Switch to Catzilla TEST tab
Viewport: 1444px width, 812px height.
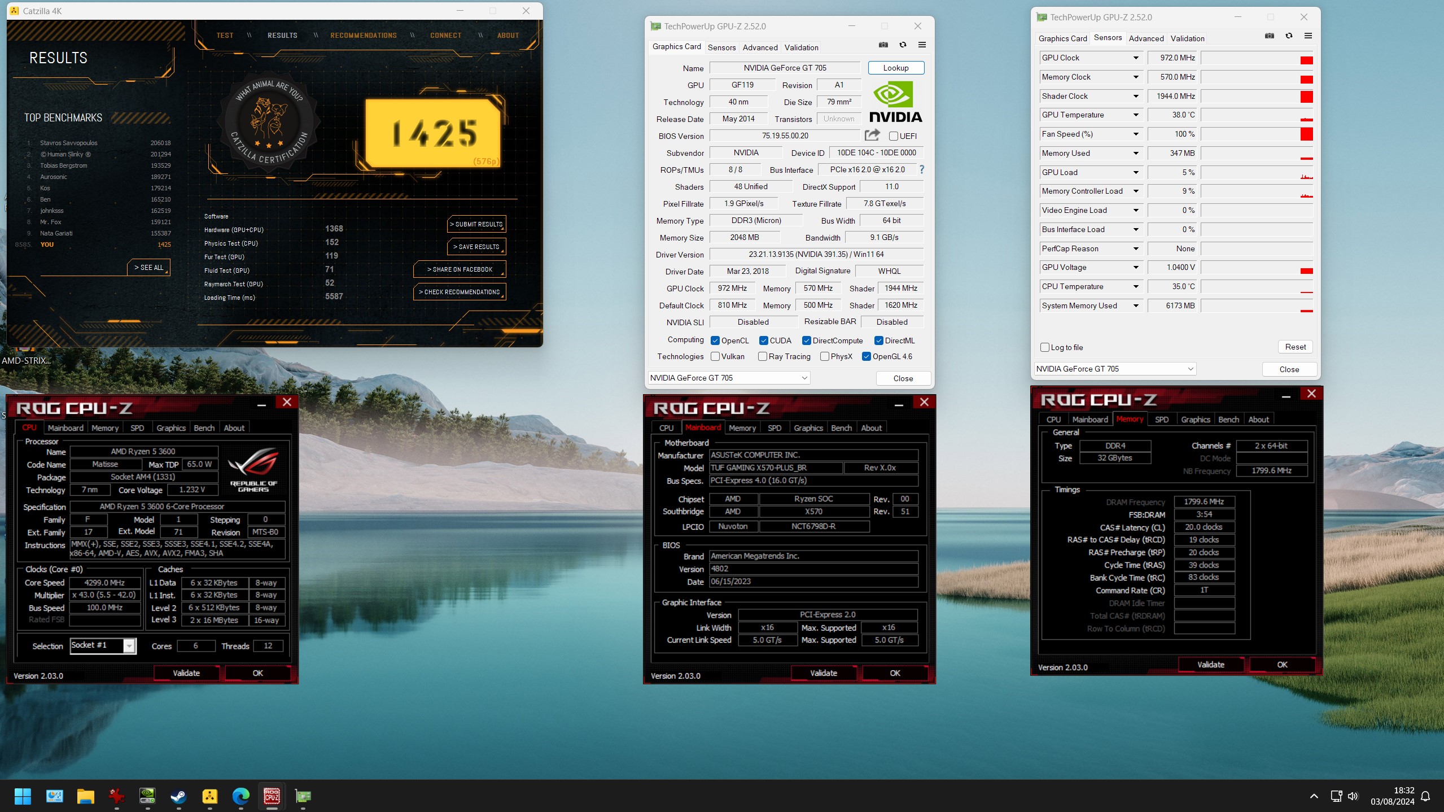coord(225,35)
